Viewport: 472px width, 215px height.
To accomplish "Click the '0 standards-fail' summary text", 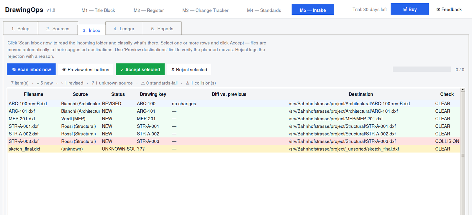I will coord(159,83).
